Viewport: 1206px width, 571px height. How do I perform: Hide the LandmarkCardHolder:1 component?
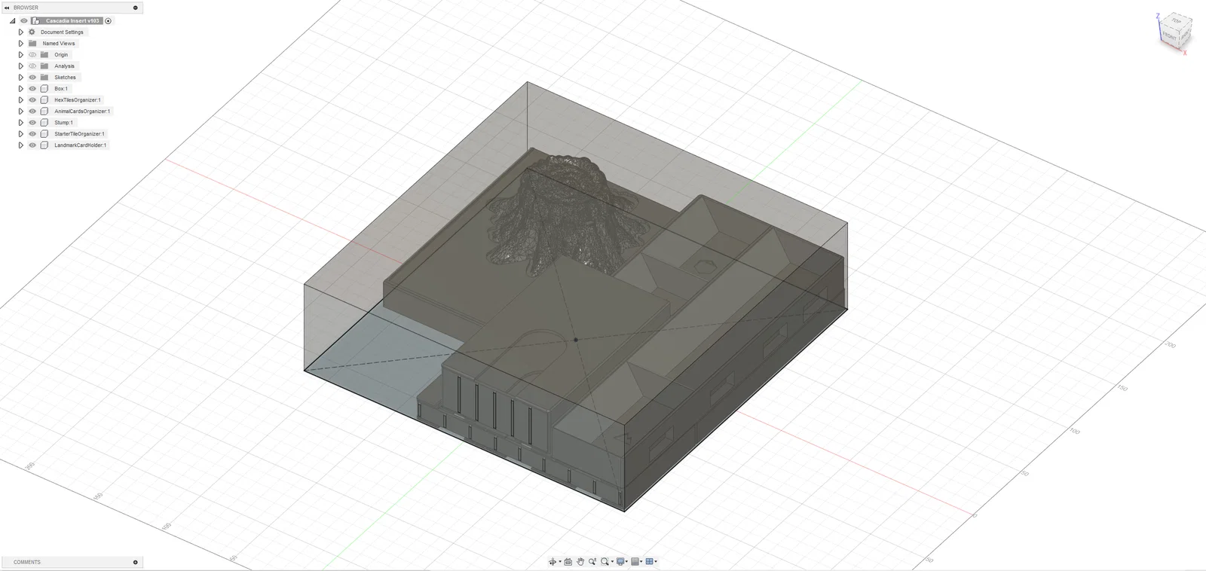[32, 145]
